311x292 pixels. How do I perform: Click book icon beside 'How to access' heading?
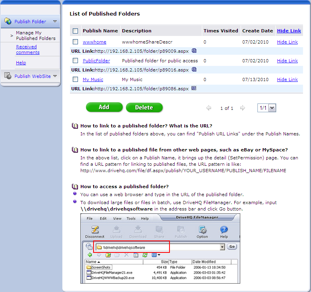74,187
